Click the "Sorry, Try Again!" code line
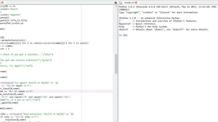This screenshot has height=122, width=218. [x=16, y=66]
